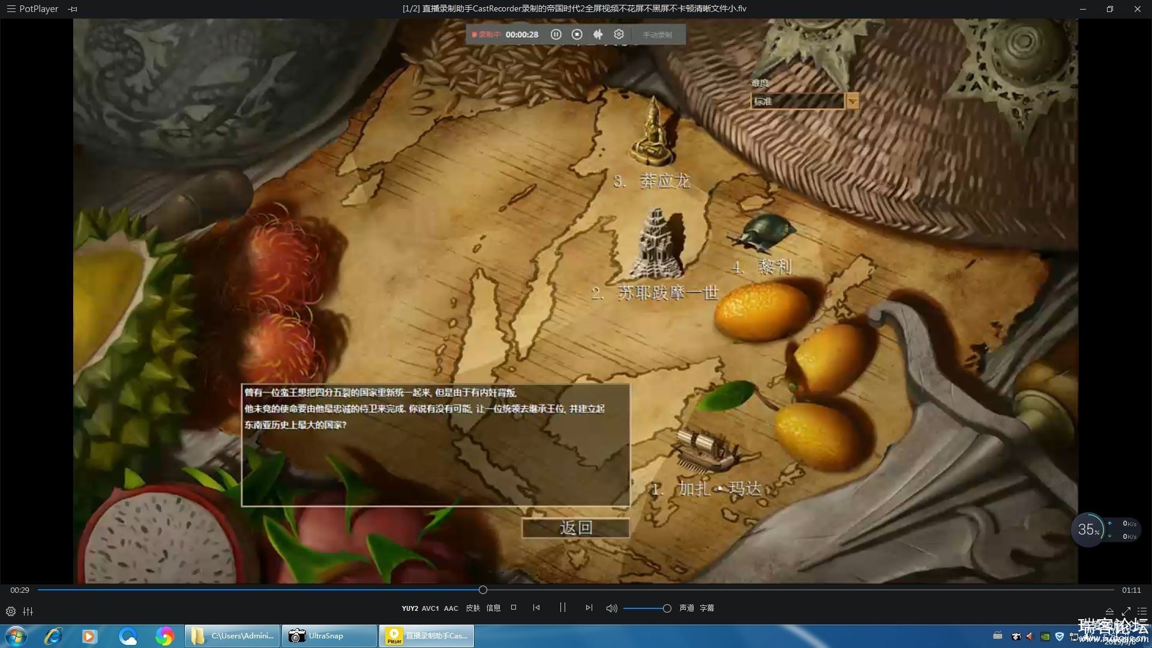Open the equalizer control panel icon
1152x648 pixels.
point(28,611)
